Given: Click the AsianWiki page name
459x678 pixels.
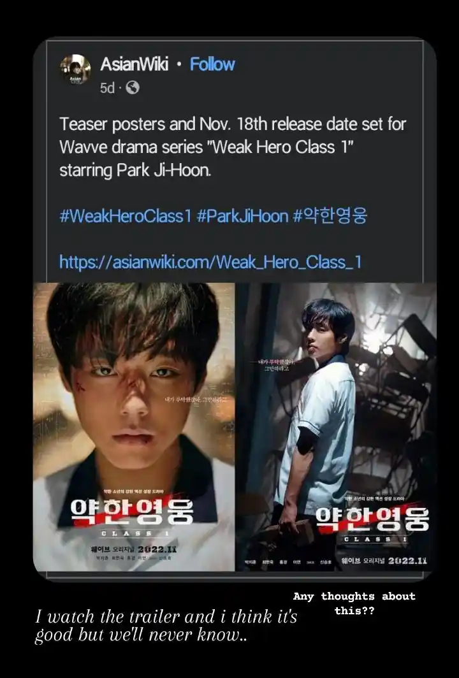Looking at the screenshot, I should (x=134, y=64).
